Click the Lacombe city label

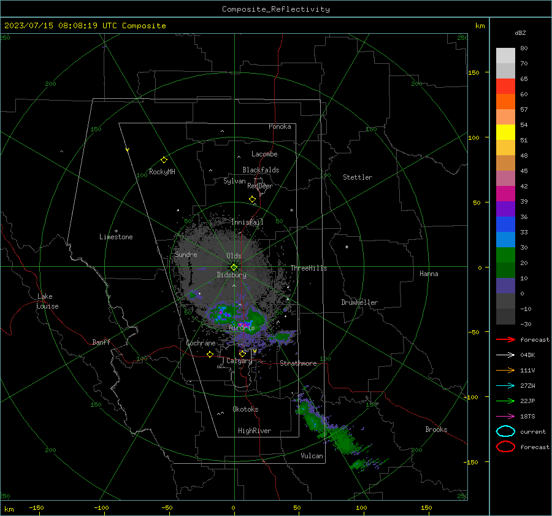point(264,154)
